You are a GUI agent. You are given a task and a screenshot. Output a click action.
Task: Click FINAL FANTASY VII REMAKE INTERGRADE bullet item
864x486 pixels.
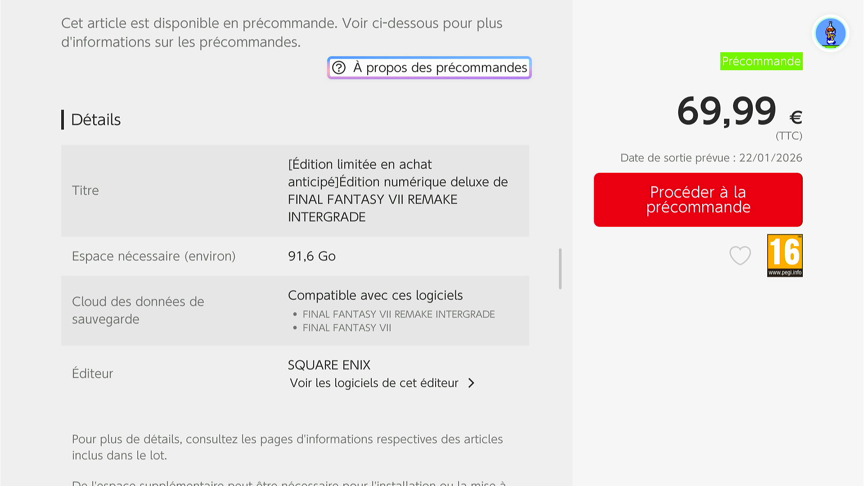click(x=398, y=314)
